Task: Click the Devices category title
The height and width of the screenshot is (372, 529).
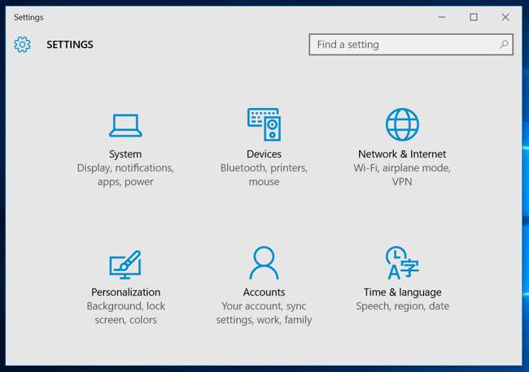Action: 264,154
